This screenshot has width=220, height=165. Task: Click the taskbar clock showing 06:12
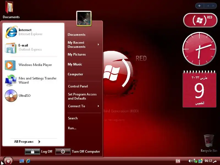pyautogui.click(x=211, y=161)
